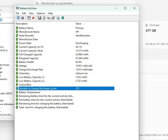
Task: Sort by Value column header
Action: (94, 24)
